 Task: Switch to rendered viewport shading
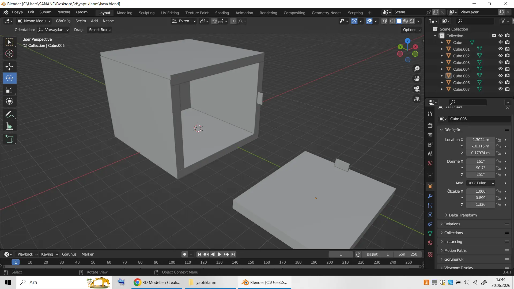(x=412, y=21)
